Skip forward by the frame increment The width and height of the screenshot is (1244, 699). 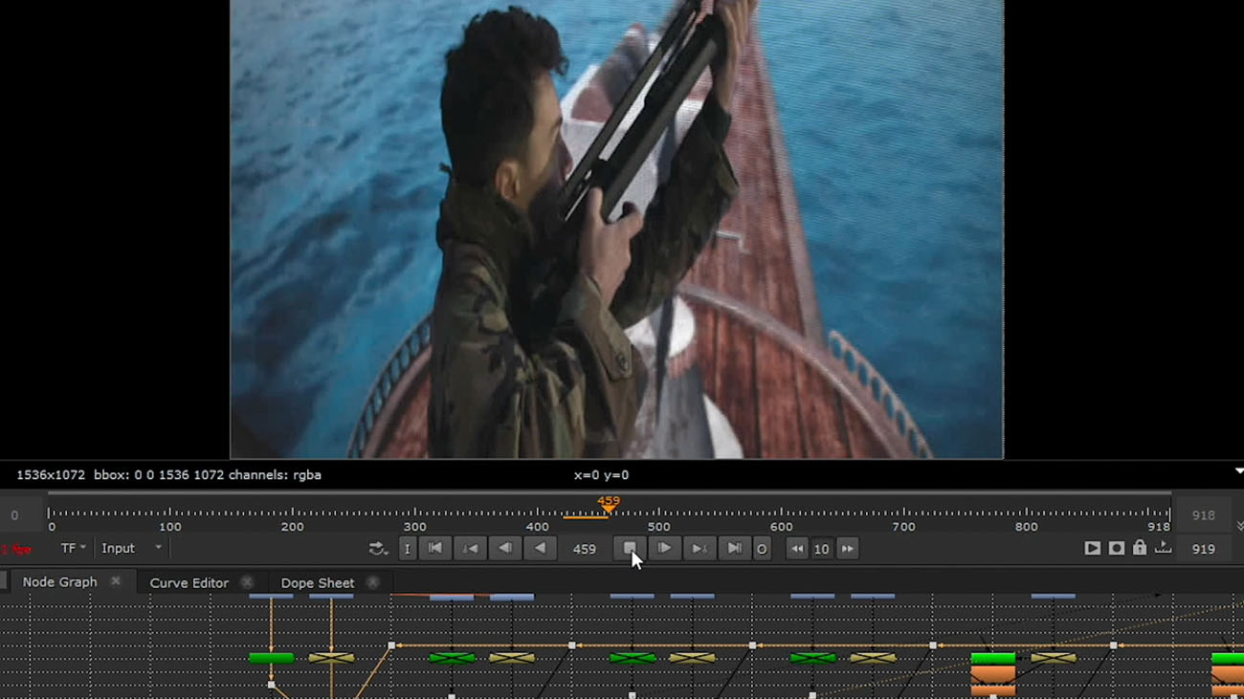tap(847, 549)
